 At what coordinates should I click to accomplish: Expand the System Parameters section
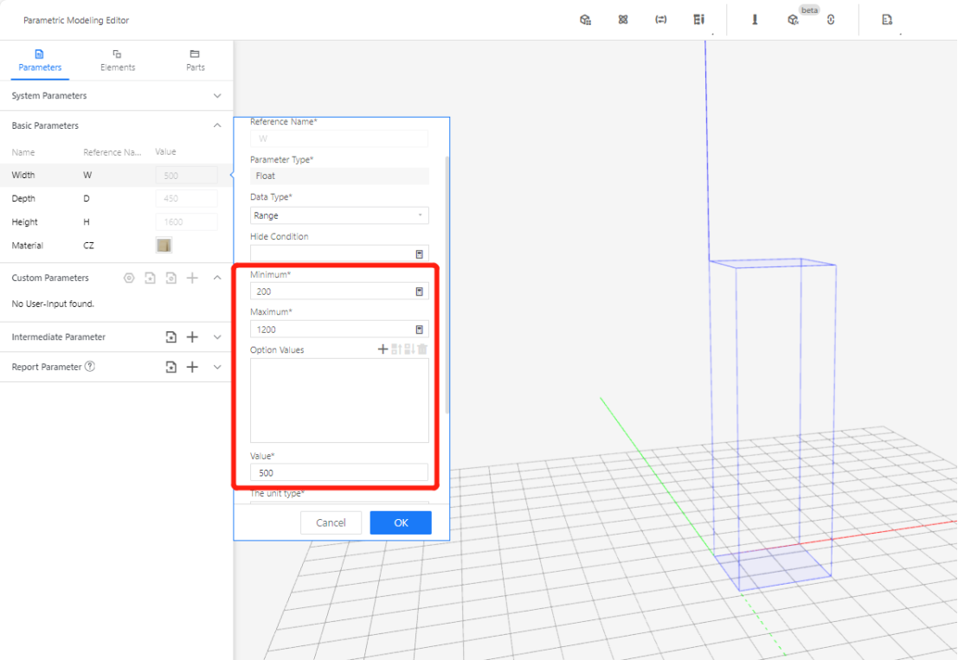[x=217, y=96]
